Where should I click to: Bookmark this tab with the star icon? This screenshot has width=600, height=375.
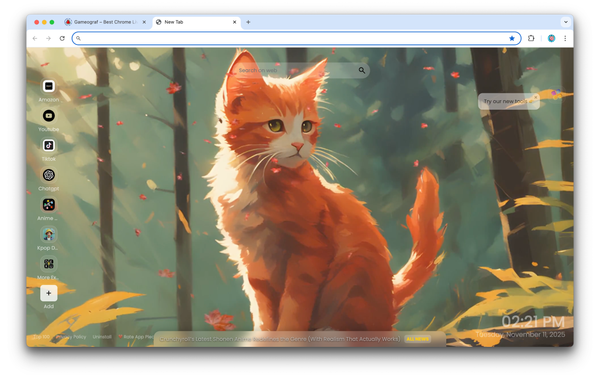click(512, 38)
